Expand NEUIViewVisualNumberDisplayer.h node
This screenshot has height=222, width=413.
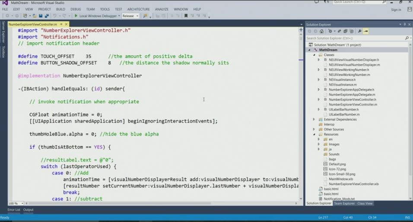coord(319,60)
